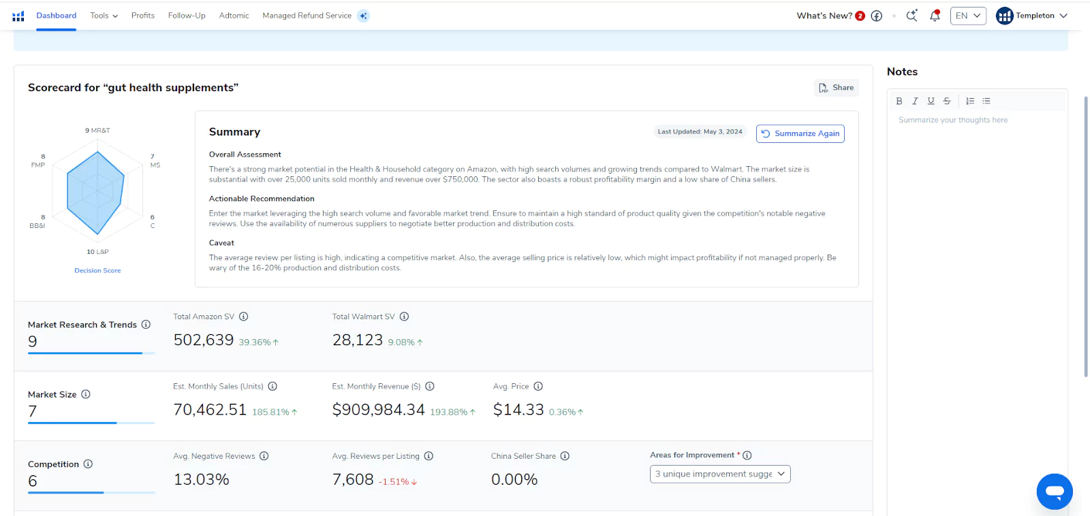The width and height of the screenshot is (1090, 516).
Task: Go to the Profits tab
Action: point(143,16)
